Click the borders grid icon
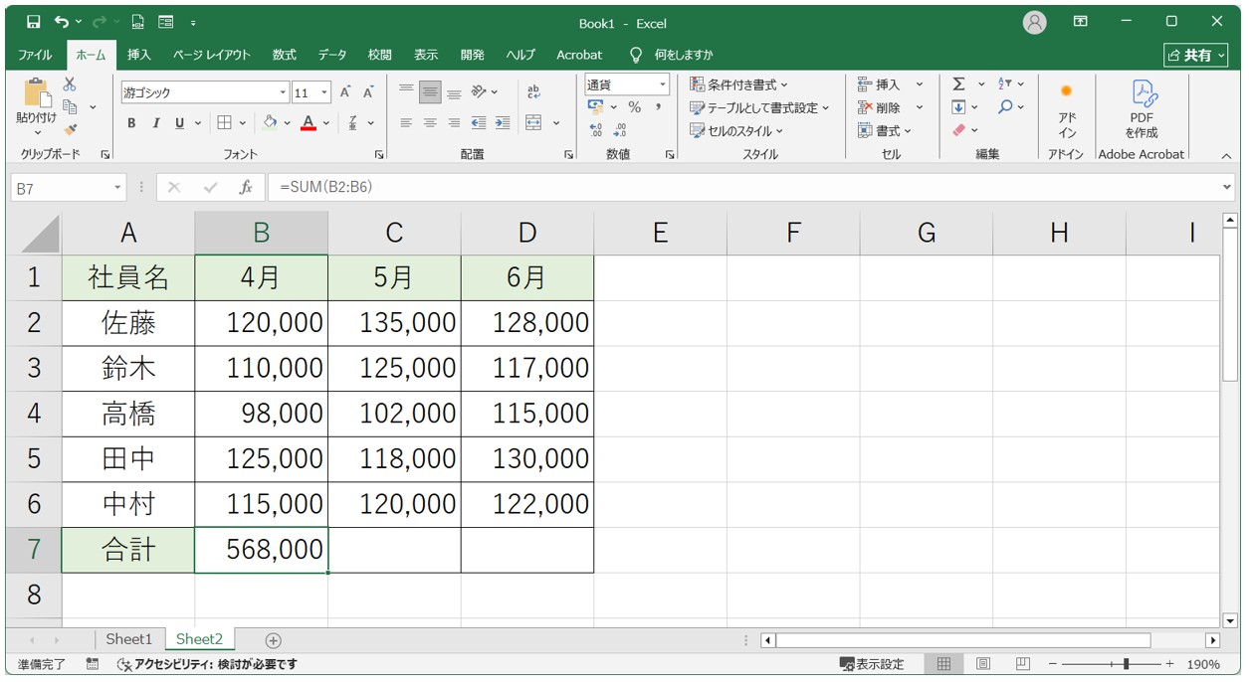 pos(224,123)
